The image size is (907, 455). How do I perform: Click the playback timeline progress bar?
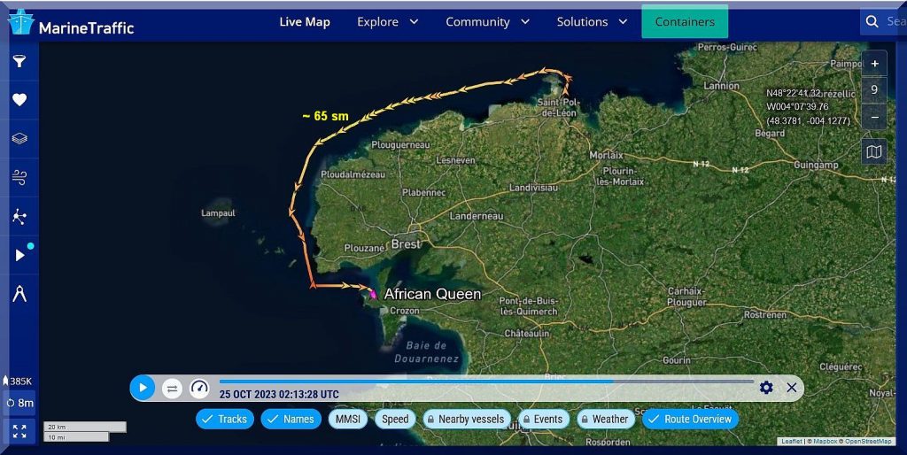(485, 382)
